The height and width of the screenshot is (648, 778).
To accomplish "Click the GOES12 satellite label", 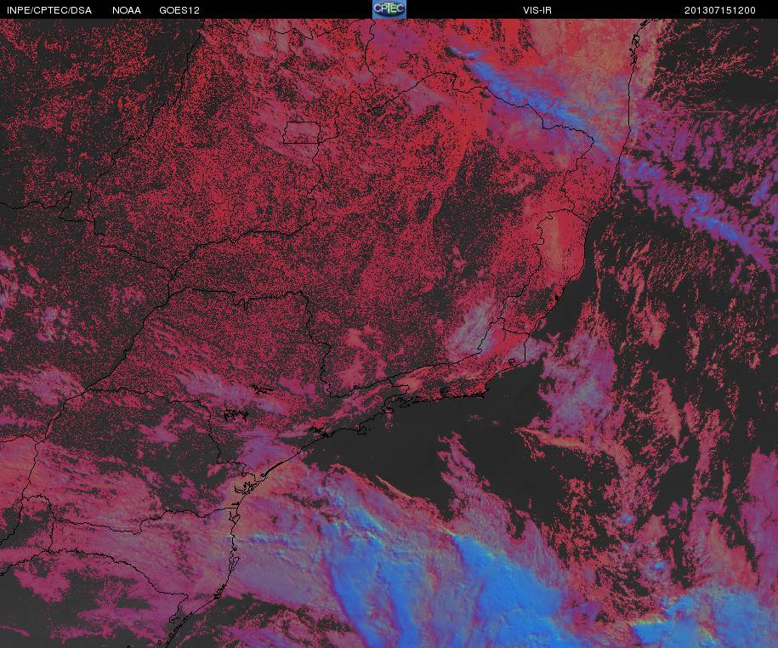I will 179,10.
